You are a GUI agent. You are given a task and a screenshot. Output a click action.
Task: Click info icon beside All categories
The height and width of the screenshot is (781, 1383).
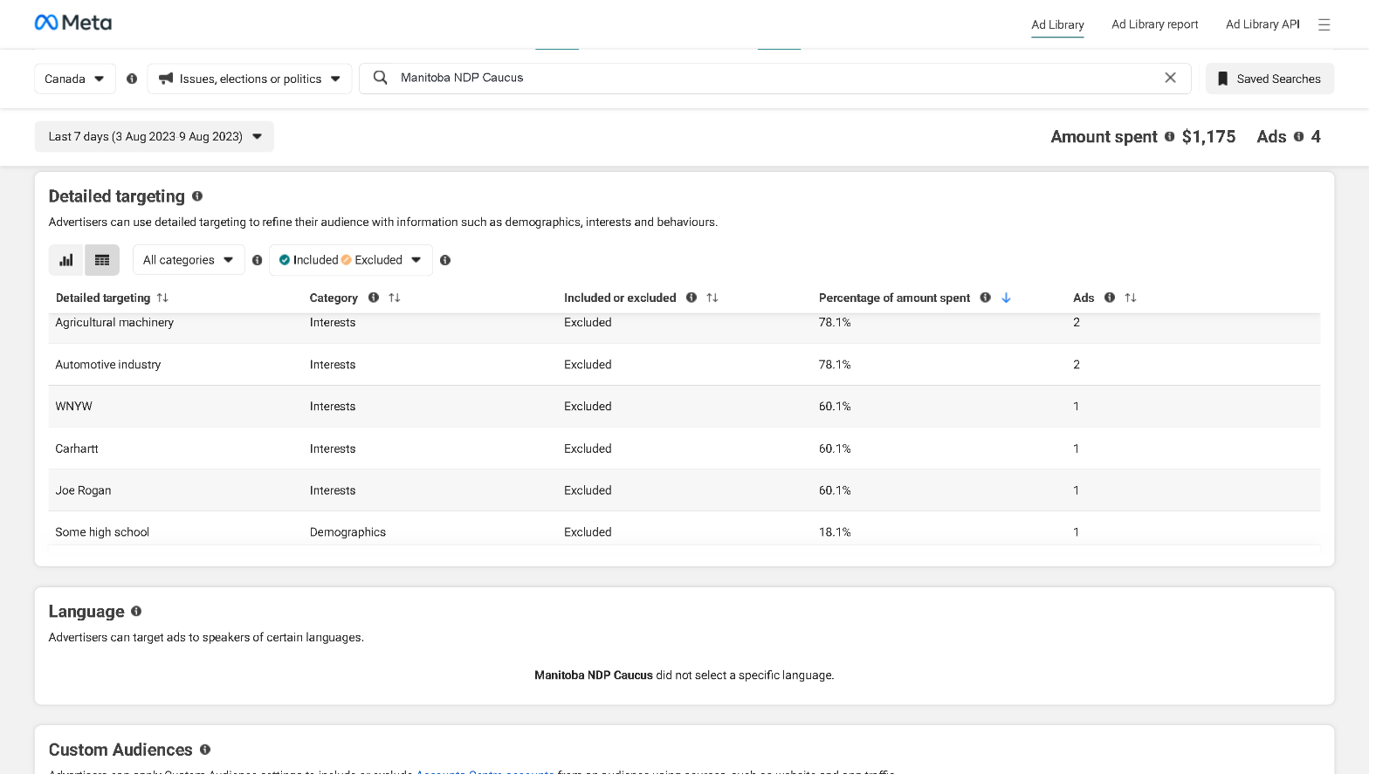(258, 260)
